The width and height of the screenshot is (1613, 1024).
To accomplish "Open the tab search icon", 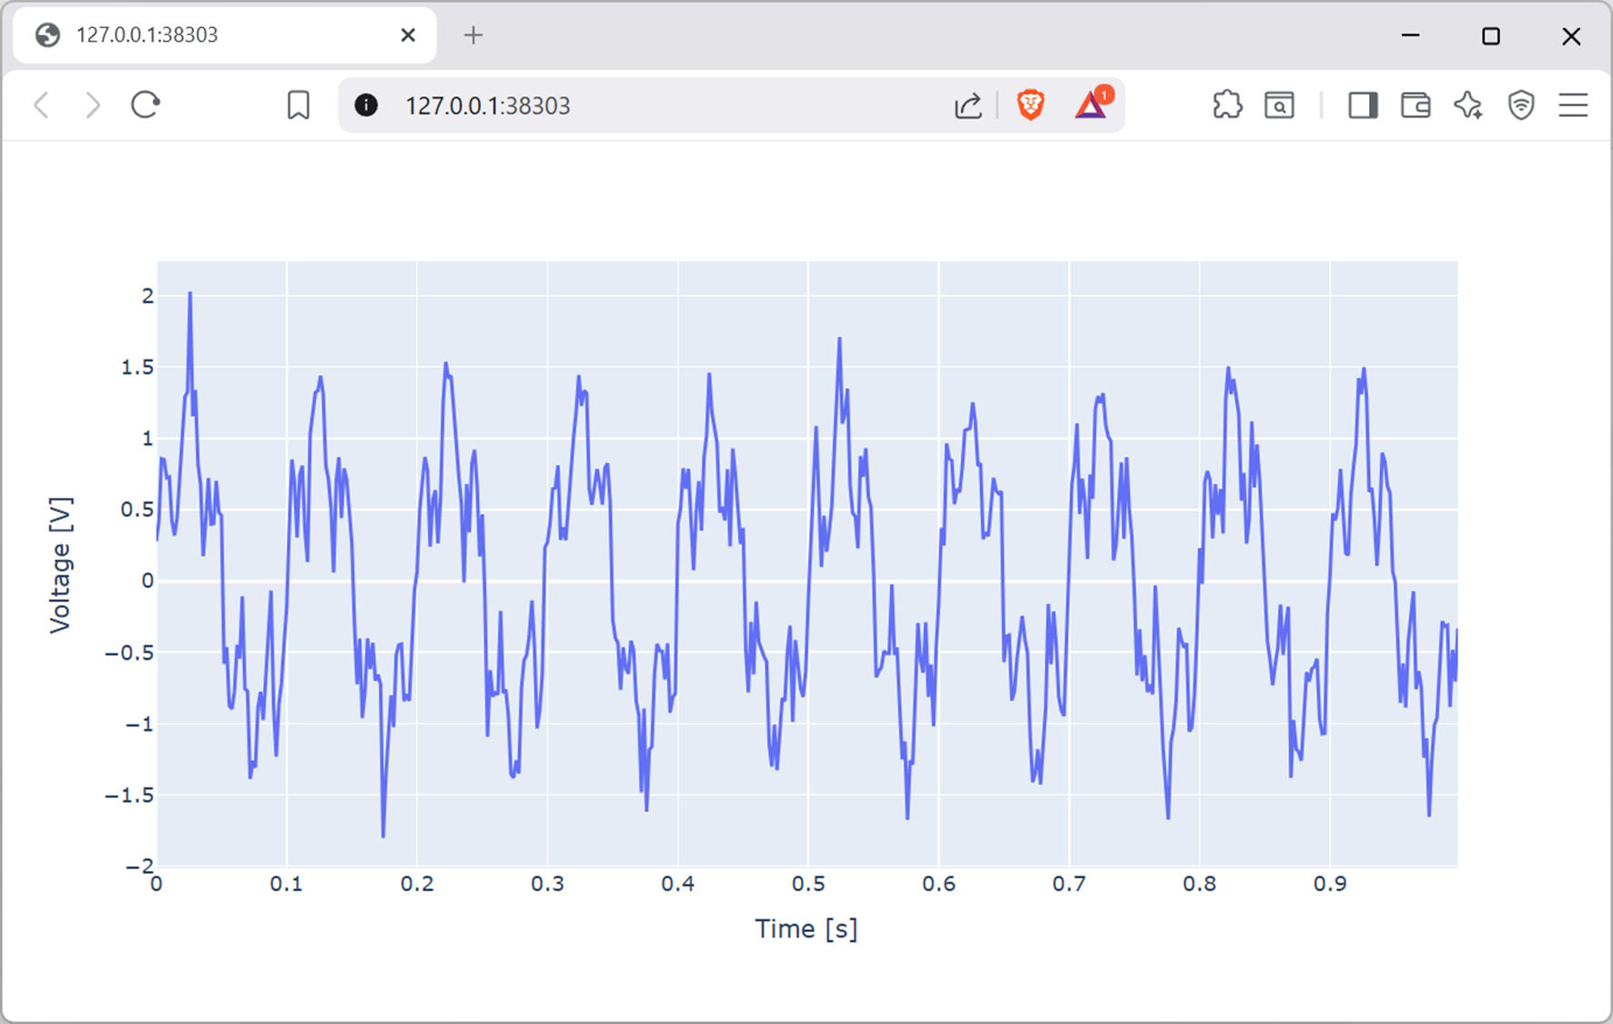I will (1279, 106).
